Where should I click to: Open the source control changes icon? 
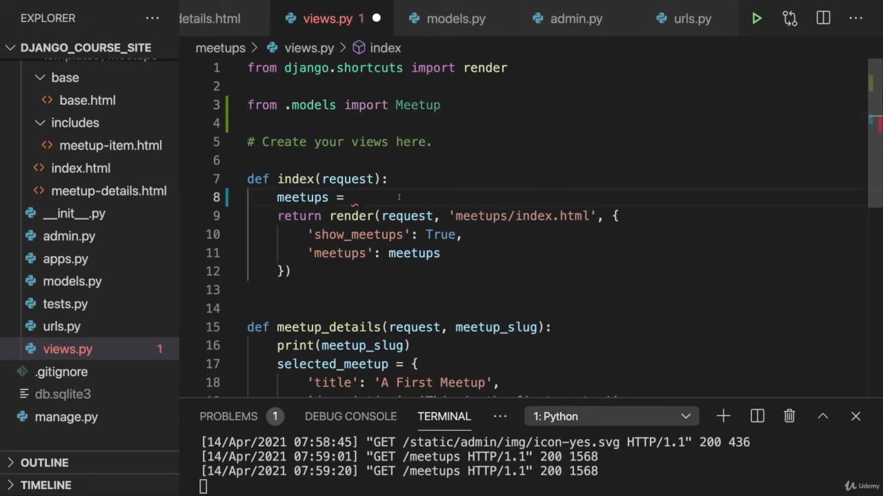(x=790, y=19)
